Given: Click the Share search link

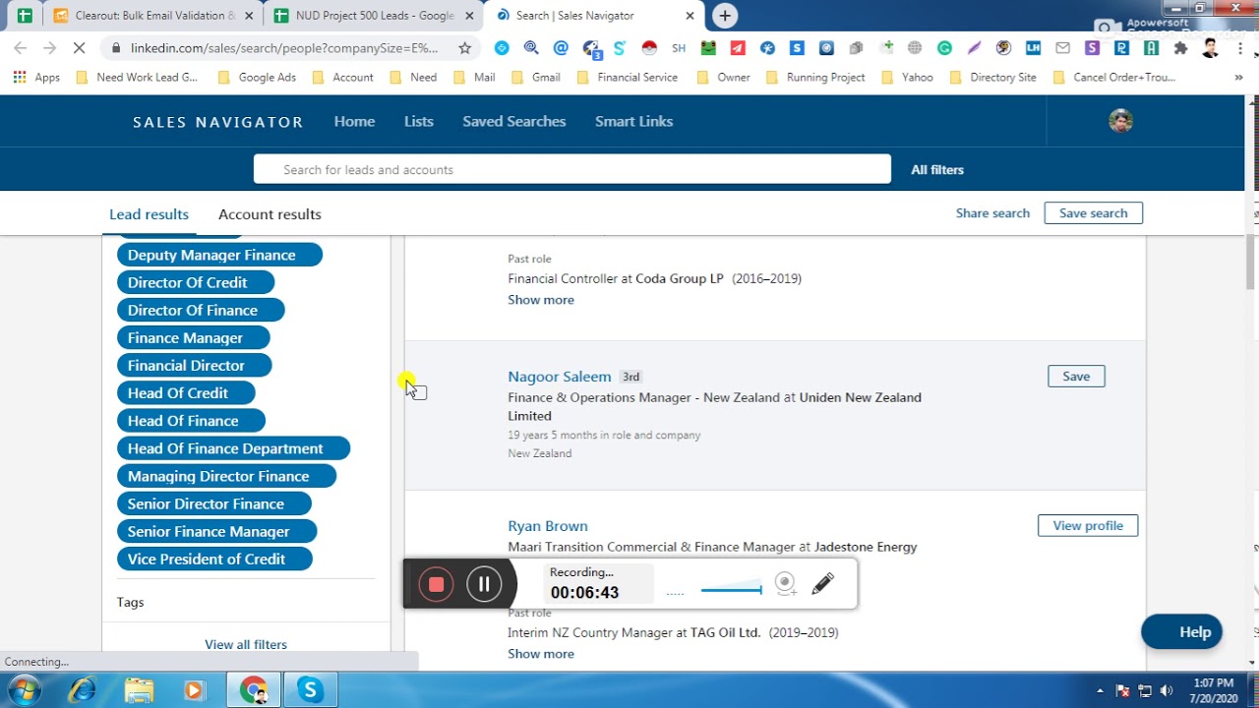Looking at the screenshot, I should (x=992, y=212).
